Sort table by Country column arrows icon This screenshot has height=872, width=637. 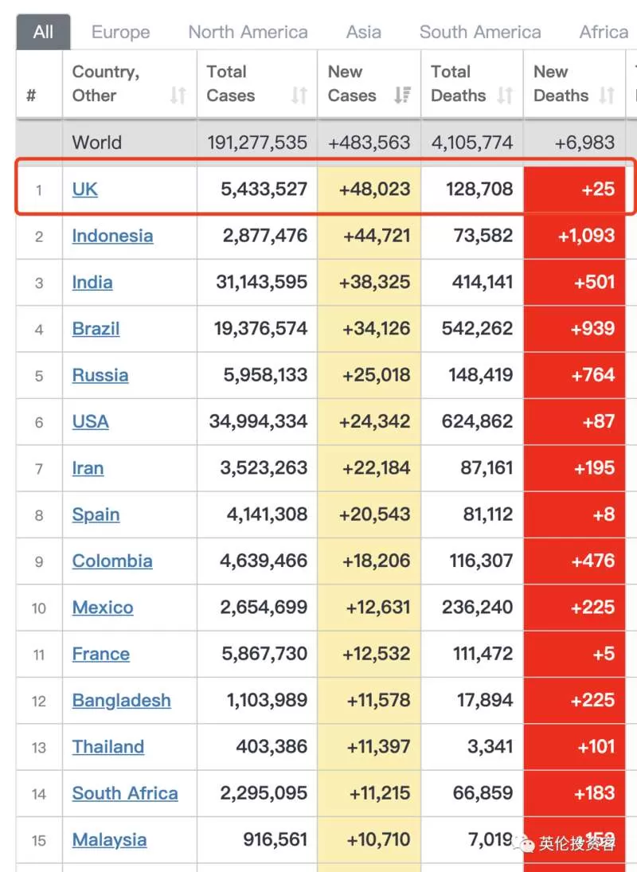pyautogui.click(x=178, y=96)
